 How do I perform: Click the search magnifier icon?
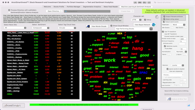(155, 2)
